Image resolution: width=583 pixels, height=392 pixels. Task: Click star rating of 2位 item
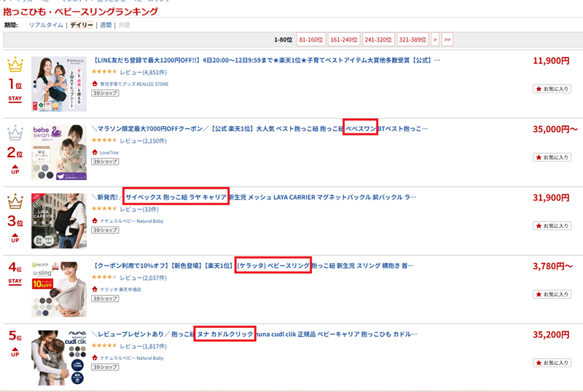click(104, 140)
